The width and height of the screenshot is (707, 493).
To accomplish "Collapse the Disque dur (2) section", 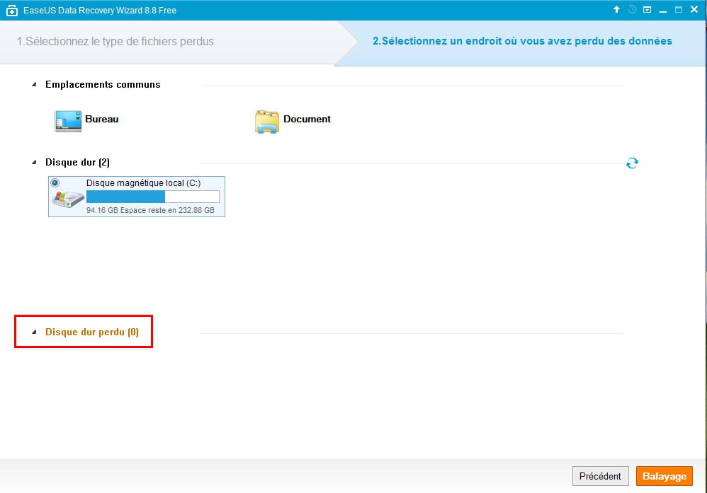I will [34, 162].
